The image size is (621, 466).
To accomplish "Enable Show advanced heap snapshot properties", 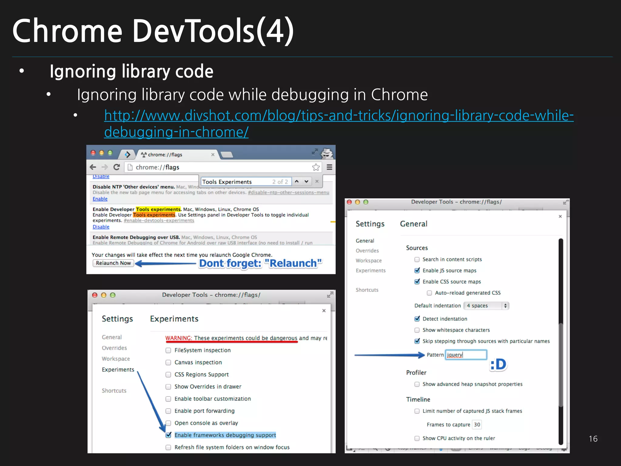I will point(417,384).
